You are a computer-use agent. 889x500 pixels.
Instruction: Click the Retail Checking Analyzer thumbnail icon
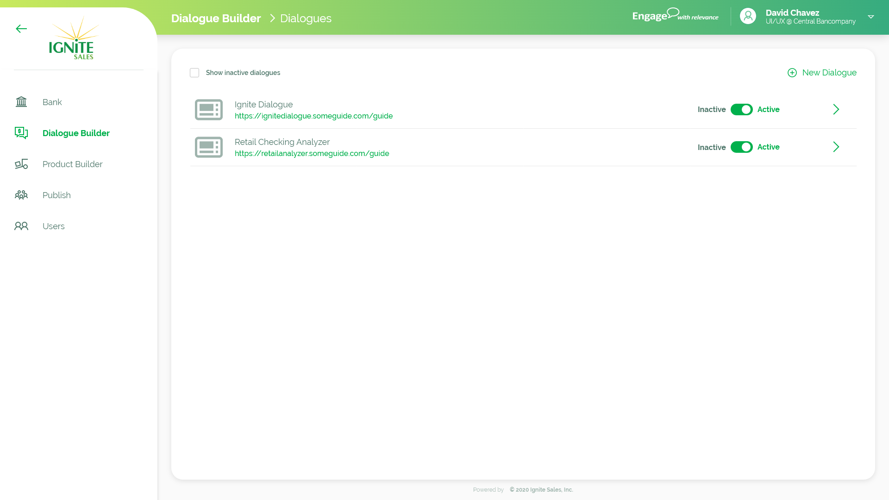tap(209, 147)
